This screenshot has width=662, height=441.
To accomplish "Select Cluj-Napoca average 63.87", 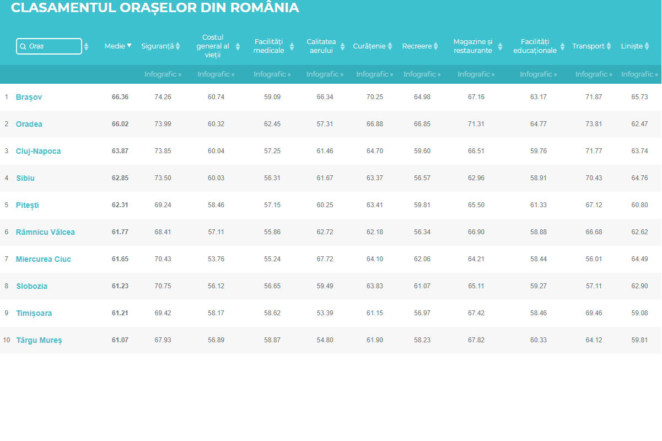I will pos(120,151).
